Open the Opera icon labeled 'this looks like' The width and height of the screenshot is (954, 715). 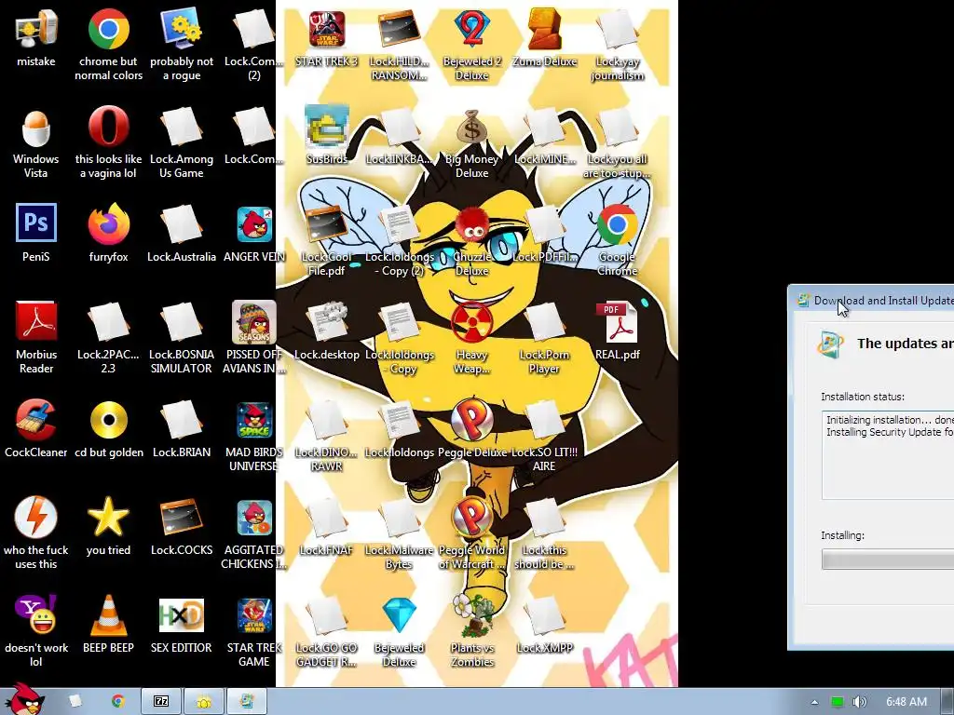click(x=108, y=127)
